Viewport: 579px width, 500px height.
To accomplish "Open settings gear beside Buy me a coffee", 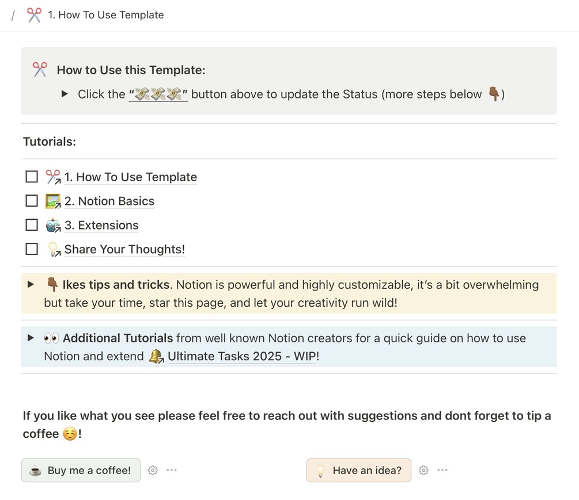I will [153, 470].
